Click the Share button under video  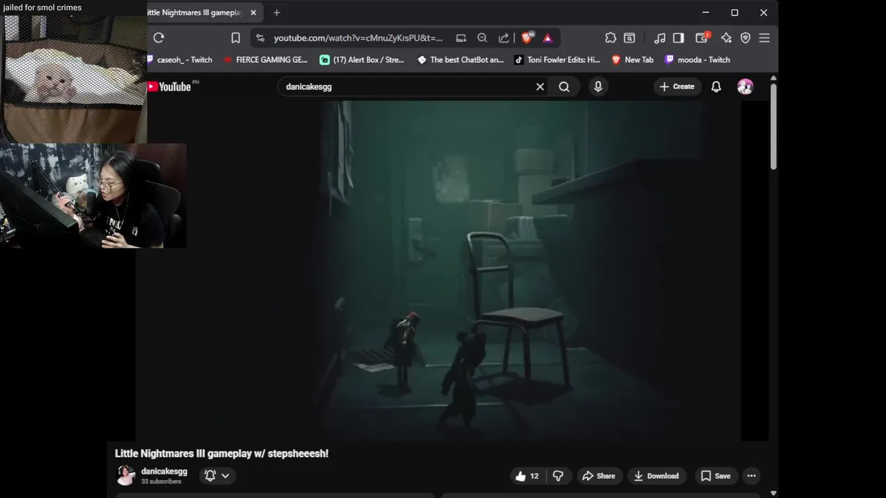(599, 476)
